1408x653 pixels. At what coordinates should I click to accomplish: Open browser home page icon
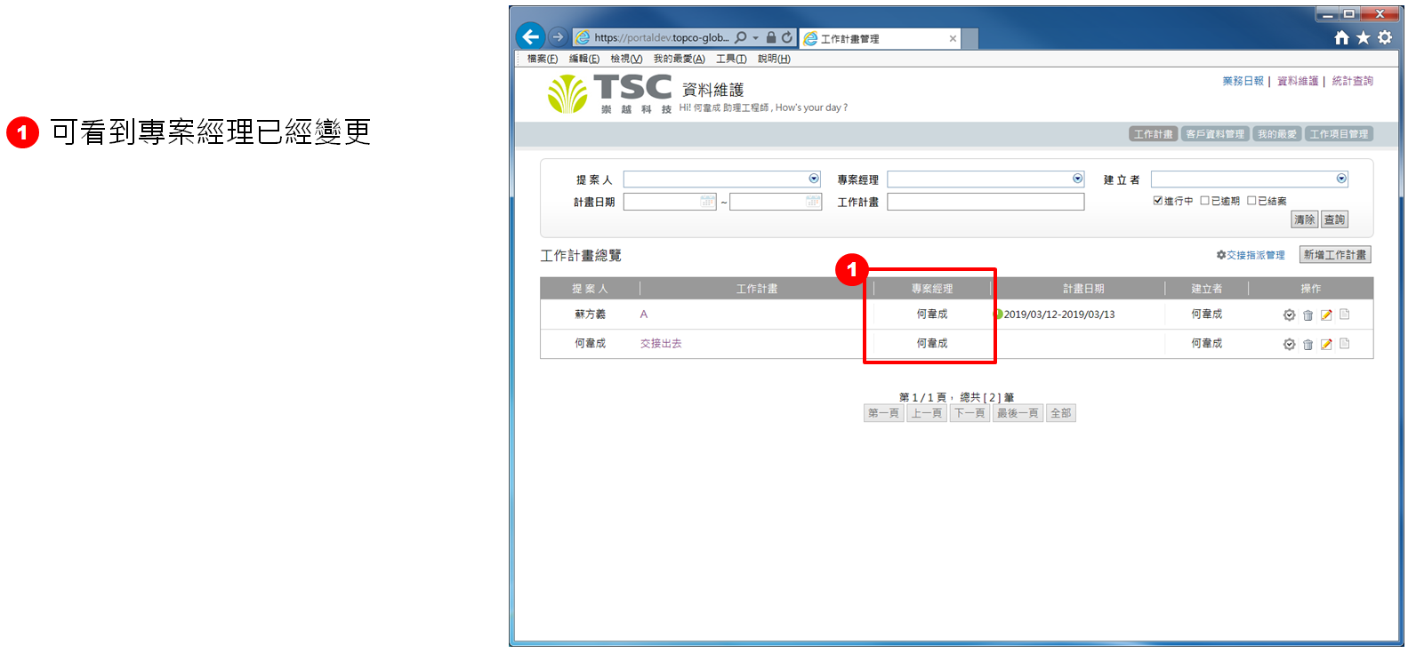pyautogui.click(x=1341, y=37)
